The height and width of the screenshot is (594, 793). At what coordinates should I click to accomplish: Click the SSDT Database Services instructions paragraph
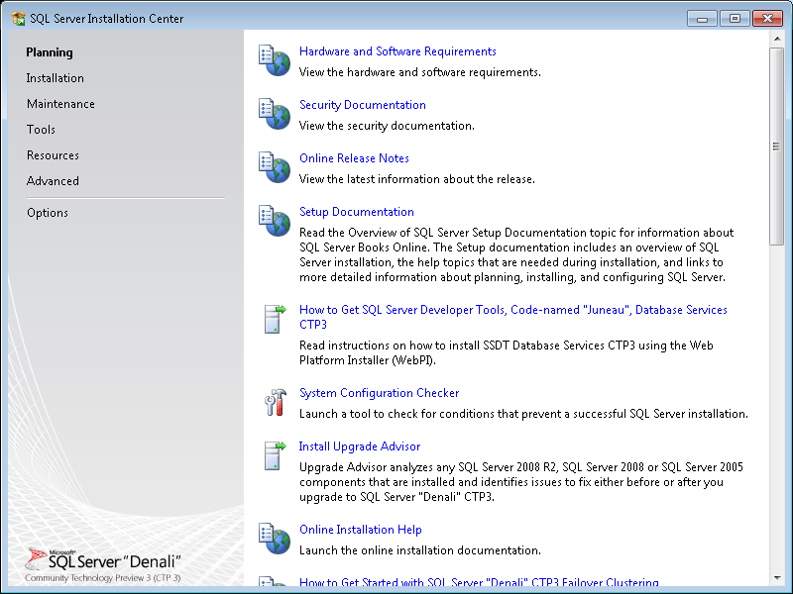507,353
